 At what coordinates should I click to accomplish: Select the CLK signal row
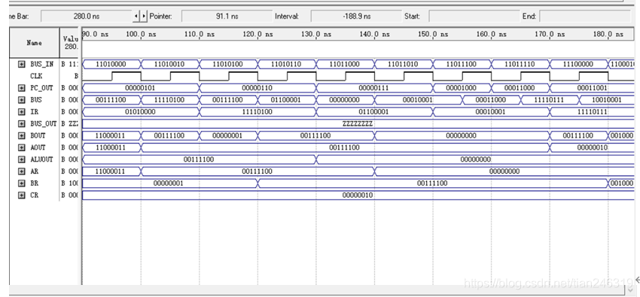pos(36,76)
